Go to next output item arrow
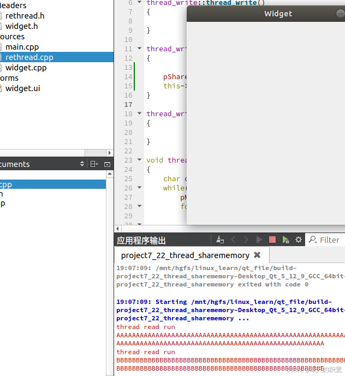The width and height of the screenshot is (345, 376). 246,240
